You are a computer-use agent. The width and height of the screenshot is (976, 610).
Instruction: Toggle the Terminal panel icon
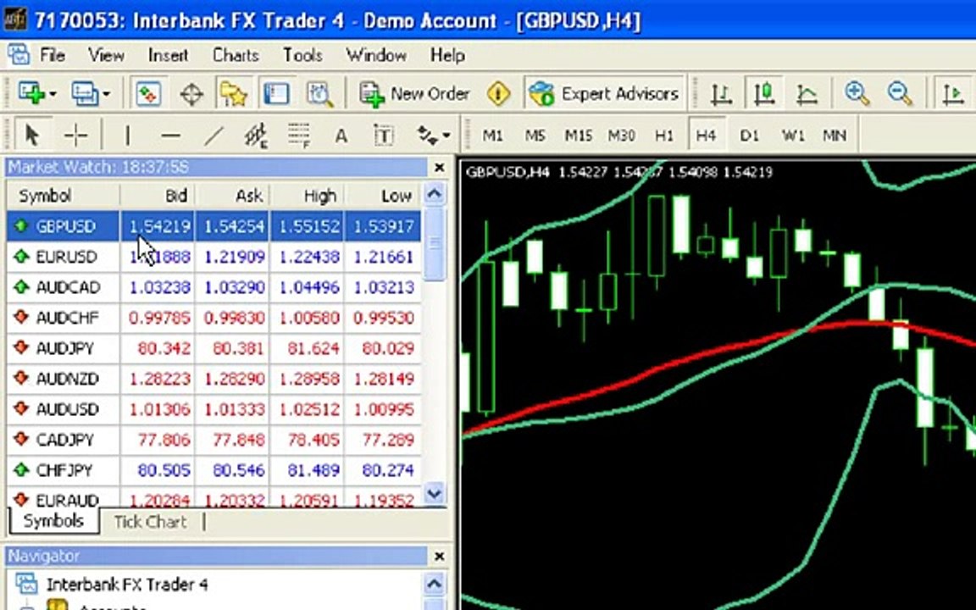coord(276,94)
